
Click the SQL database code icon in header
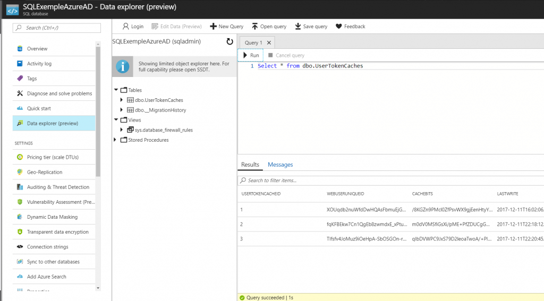pos(13,10)
